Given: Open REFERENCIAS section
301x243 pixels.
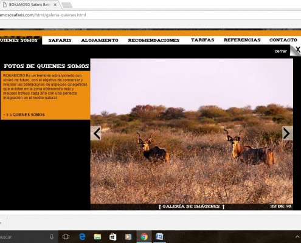Looking at the screenshot, I should tap(242, 40).
